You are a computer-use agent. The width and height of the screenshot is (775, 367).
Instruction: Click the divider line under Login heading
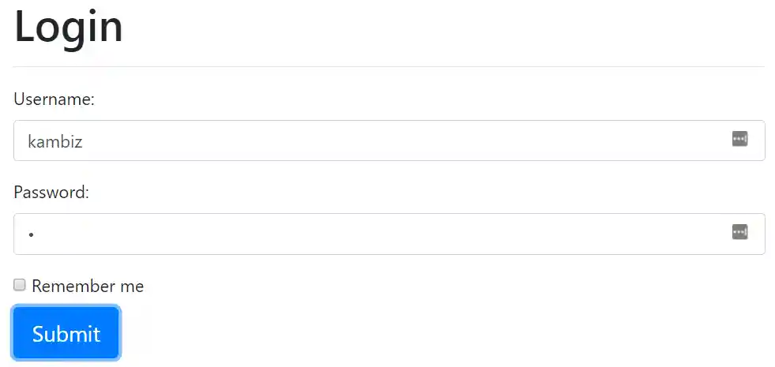click(x=389, y=67)
